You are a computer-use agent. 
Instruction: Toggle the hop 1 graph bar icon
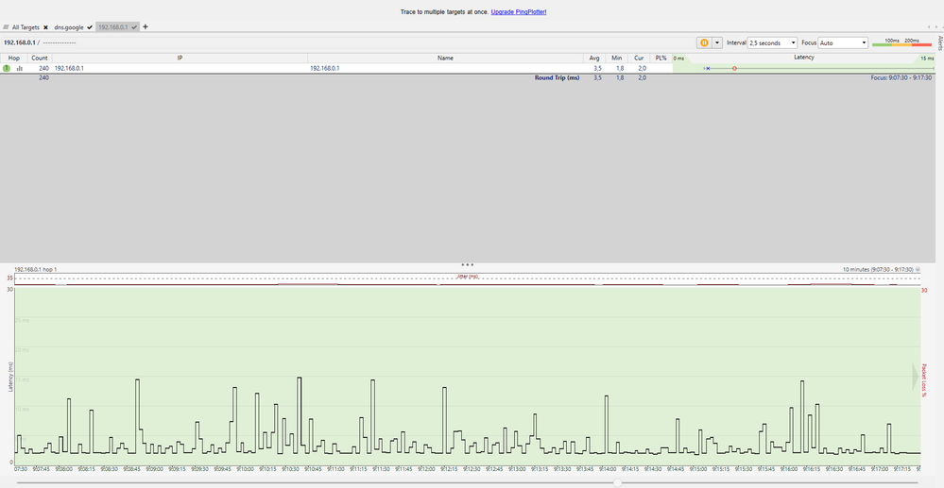(x=19, y=68)
